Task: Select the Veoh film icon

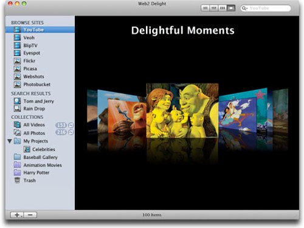Action: click(17, 38)
